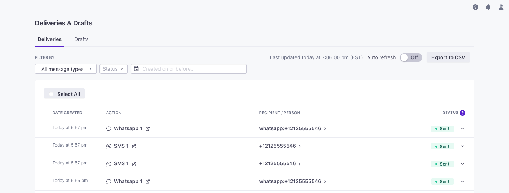Open All message types dropdown

pyautogui.click(x=66, y=69)
